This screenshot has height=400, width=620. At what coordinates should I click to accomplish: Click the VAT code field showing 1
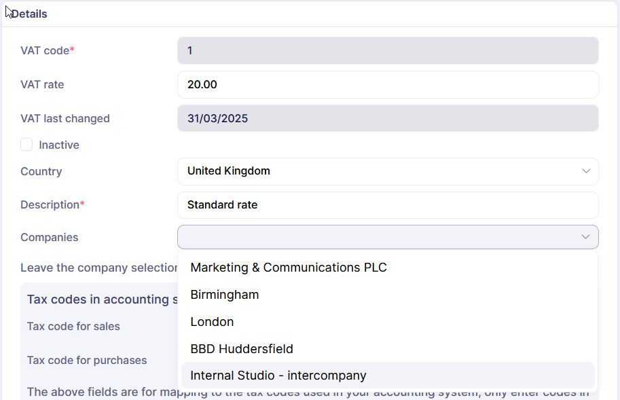point(387,51)
